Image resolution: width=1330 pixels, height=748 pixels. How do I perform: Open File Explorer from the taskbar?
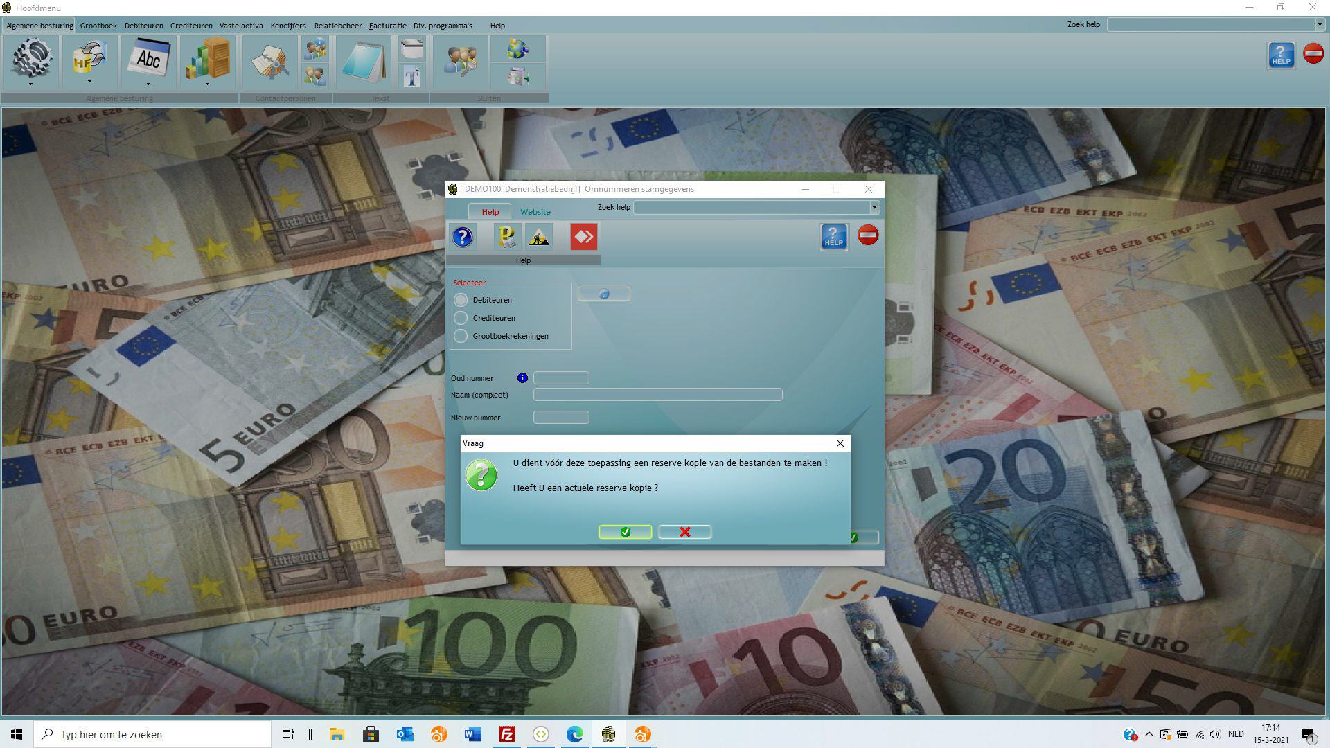coord(337,734)
